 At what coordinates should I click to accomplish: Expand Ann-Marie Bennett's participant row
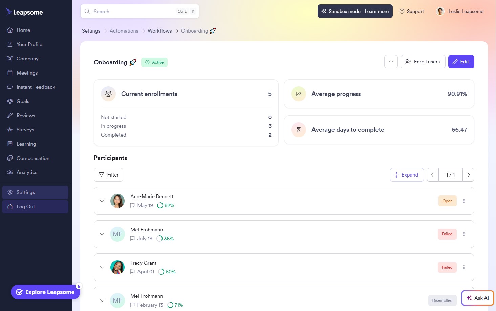(102, 201)
